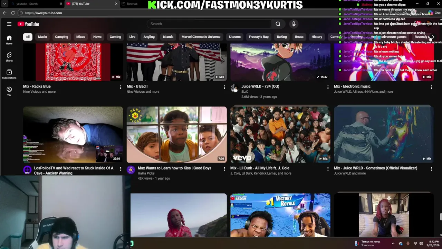Viewport: 442px width, 249px height.
Task: Click the OneDrive cloud tray icon
Action: (401, 243)
